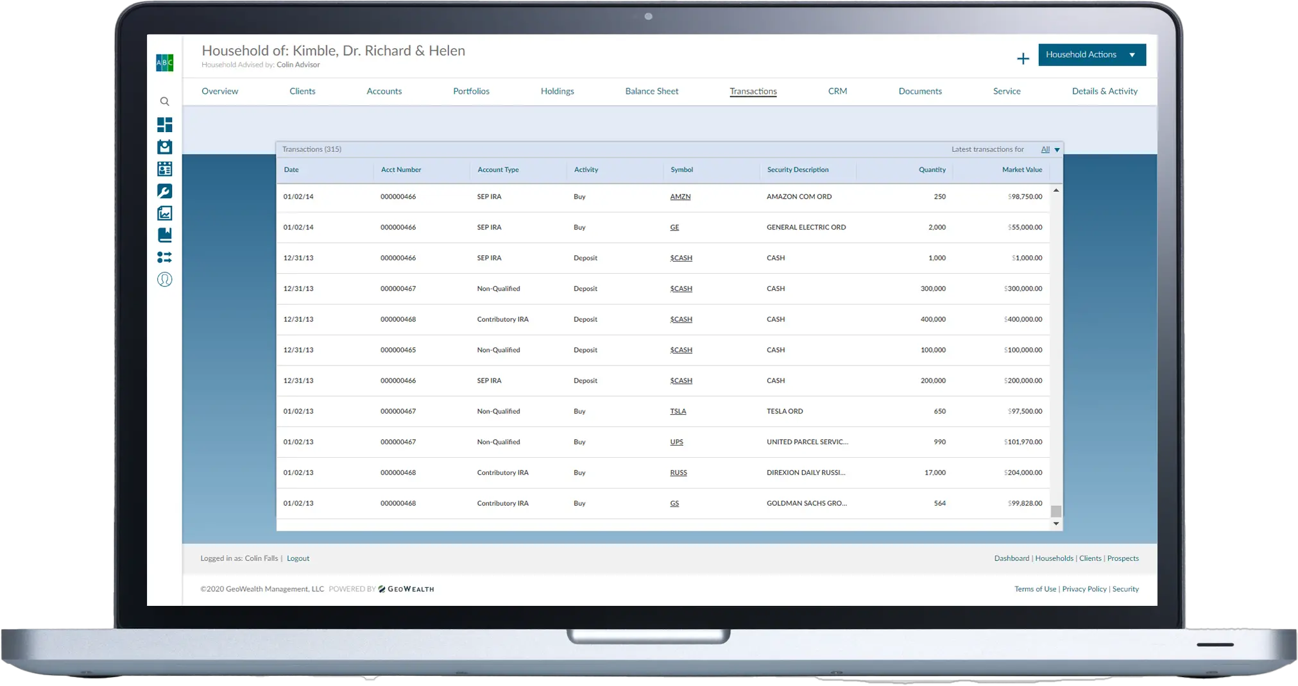Sort by the Quantity column header
This screenshot has width=1298, height=686.
932,170
